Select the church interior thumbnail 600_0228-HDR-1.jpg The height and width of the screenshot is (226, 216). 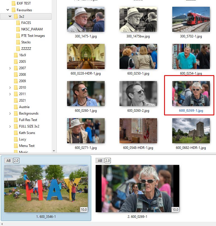pyautogui.click(x=86, y=56)
